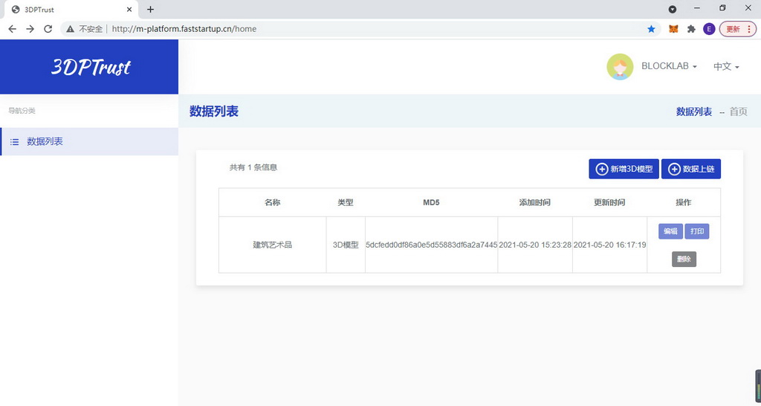Open the MetaMask fox extension
761x406 pixels.
click(673, 29)
